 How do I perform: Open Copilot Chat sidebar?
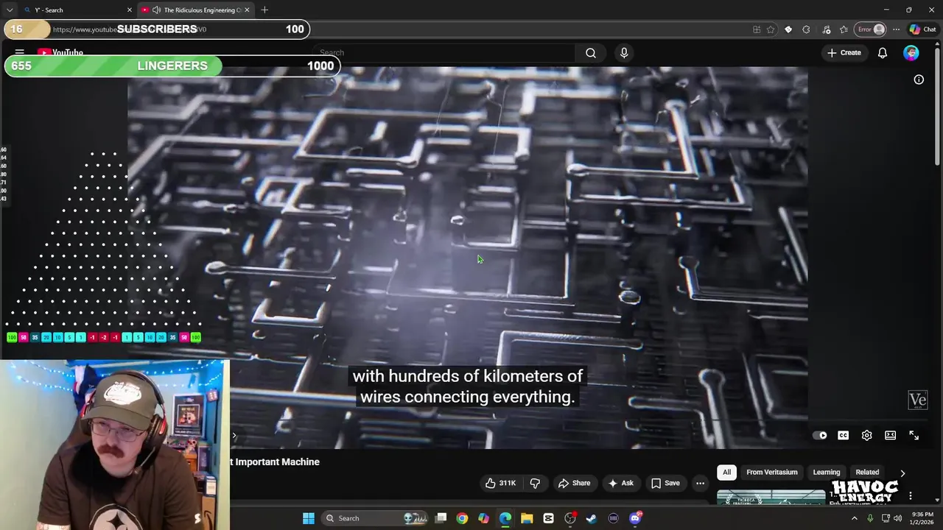click(x=922, y=29)
